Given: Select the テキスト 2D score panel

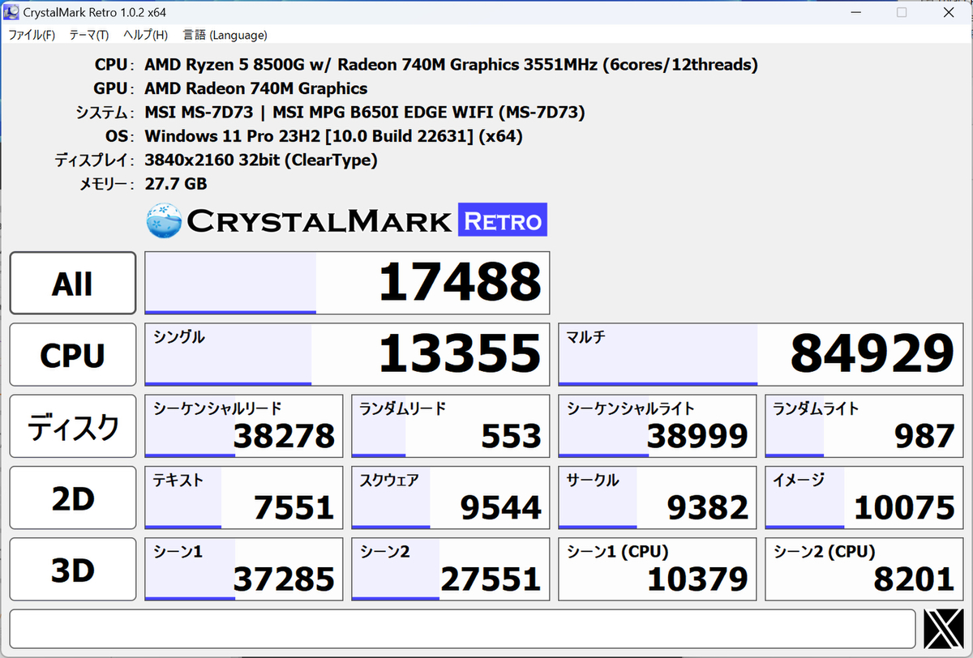Looking at the screenshot, I should click(x=243, y=497).
